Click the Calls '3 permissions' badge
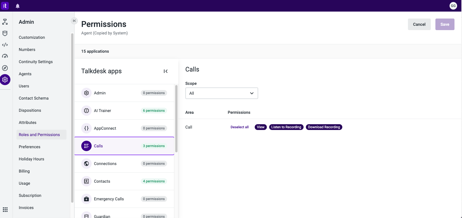Image resolution: width=462 pixels, height=218 pixels. click(x=154, y=146)
